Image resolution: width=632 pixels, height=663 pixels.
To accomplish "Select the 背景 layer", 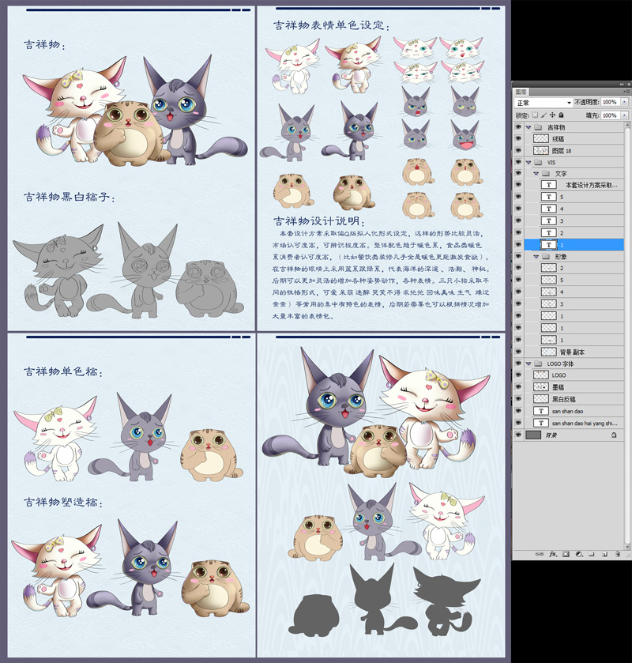I will click(x=574, y=435).
